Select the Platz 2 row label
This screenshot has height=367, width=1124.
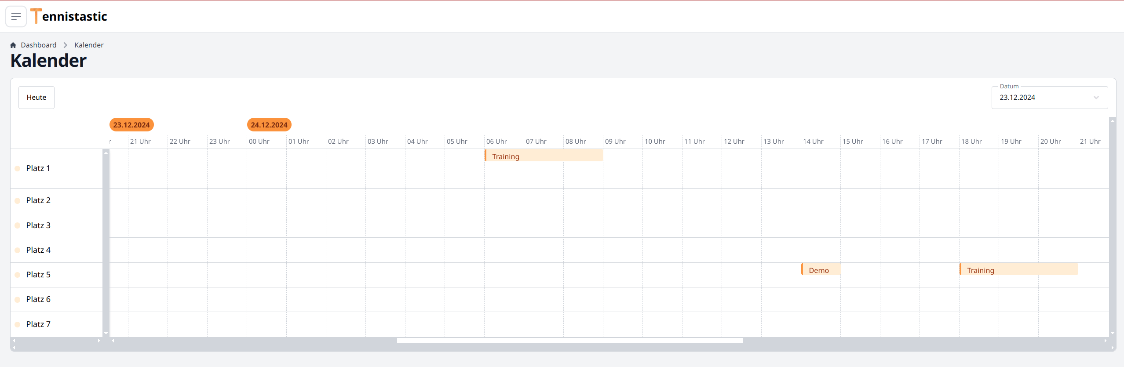pos(38,200)
